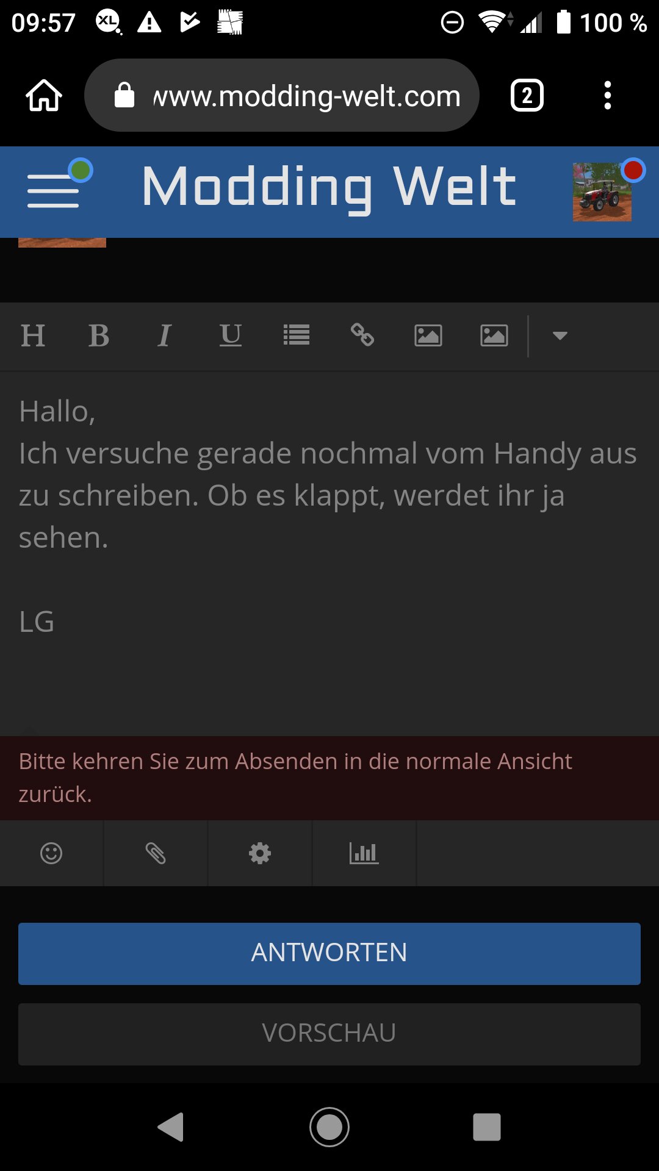Open the attachments paperclip tab
The height and width of the screenshot is (1171, 659).
pos(156,853)
